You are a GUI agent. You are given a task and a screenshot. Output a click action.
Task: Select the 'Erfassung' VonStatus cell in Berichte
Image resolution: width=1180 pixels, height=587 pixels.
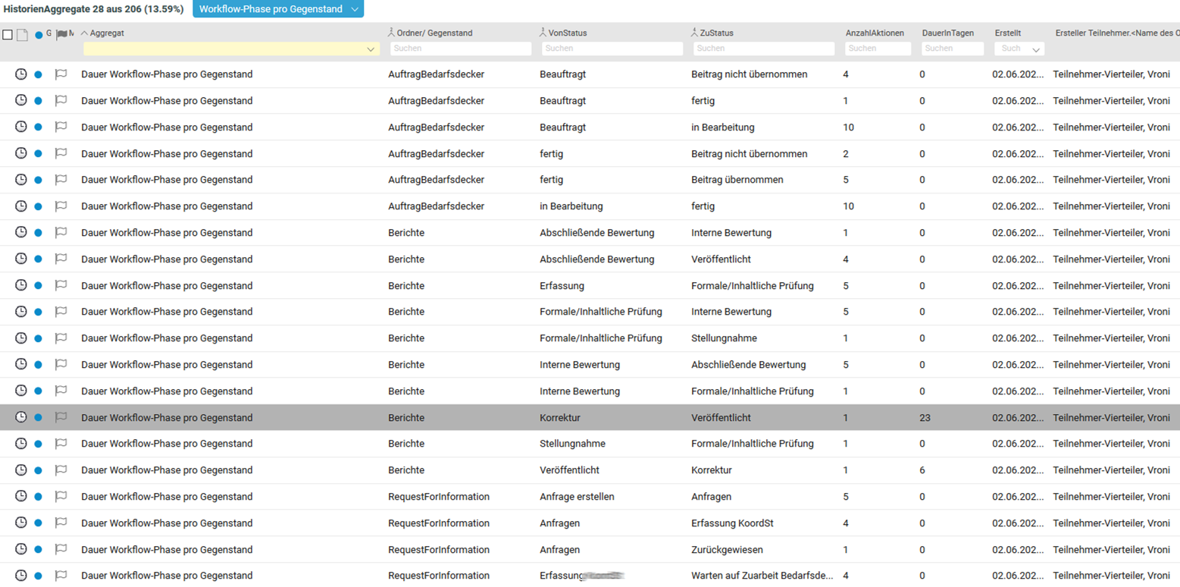562,286
